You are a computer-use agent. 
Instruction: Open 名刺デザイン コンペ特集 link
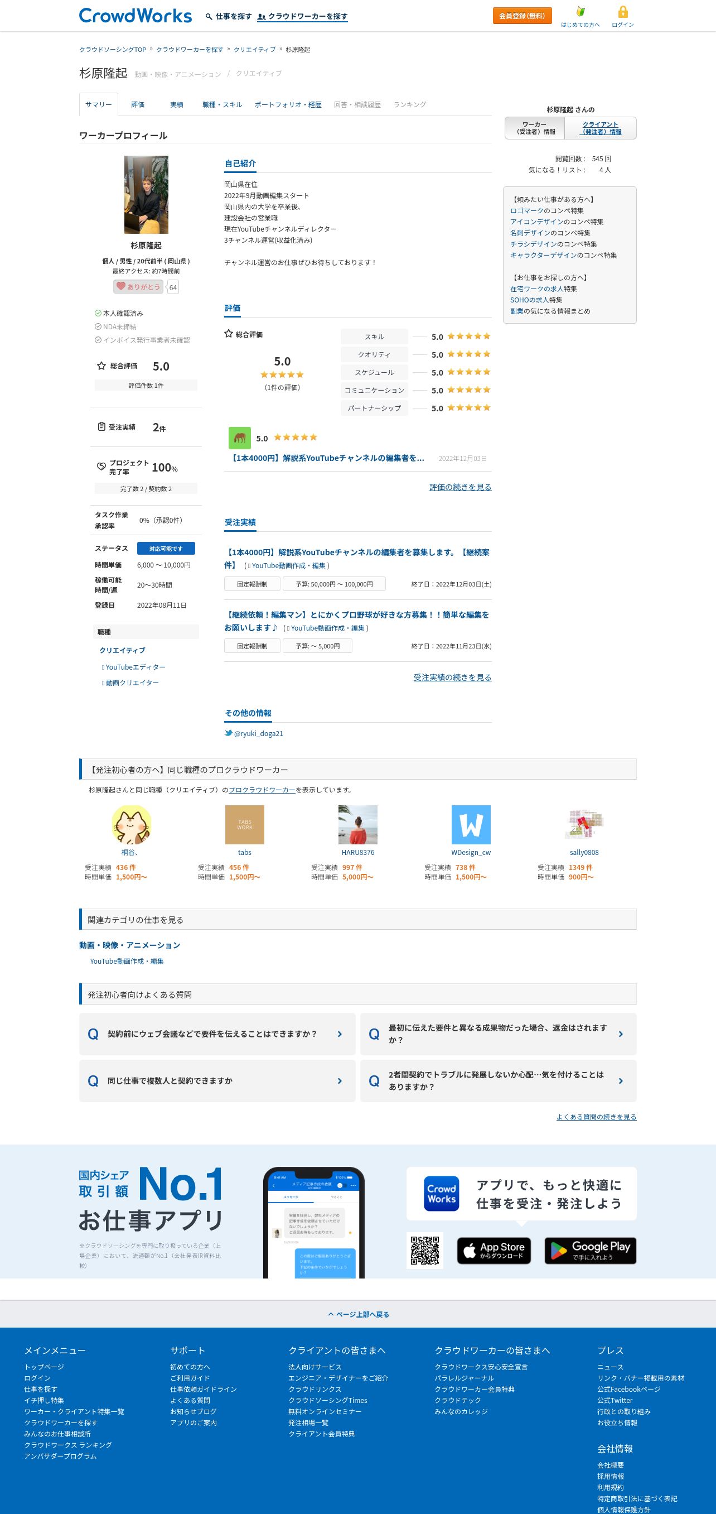tap(530, 233)
